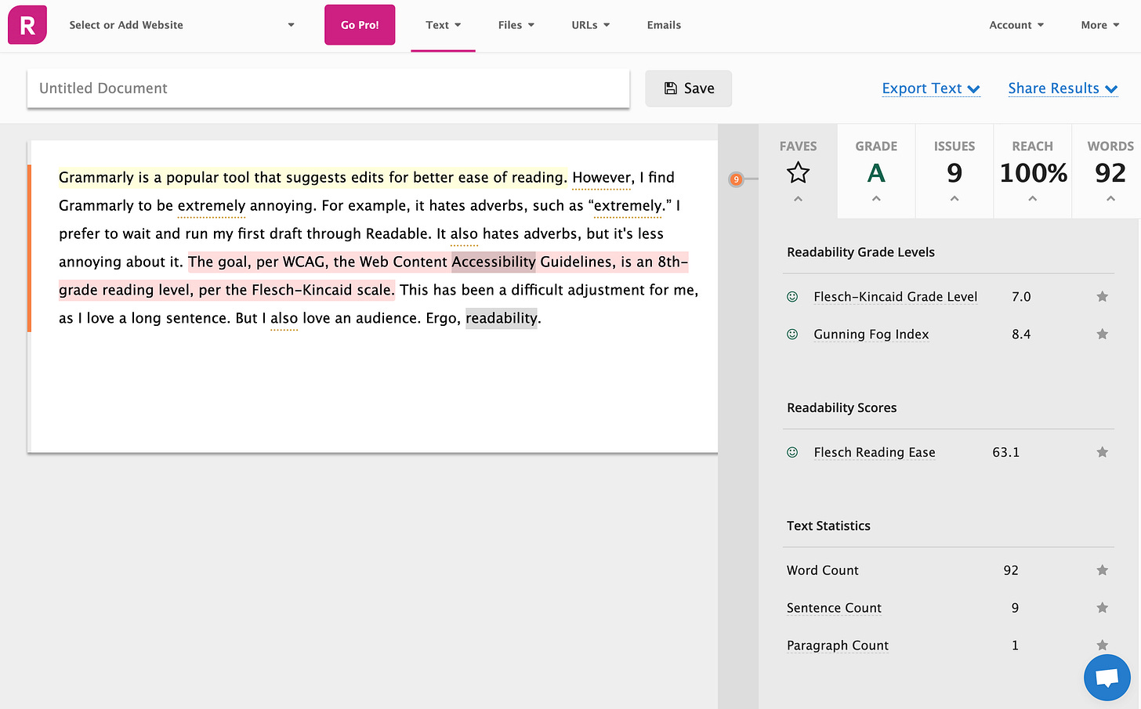Open the Select or Add Website dropdown

pos(182,25)
